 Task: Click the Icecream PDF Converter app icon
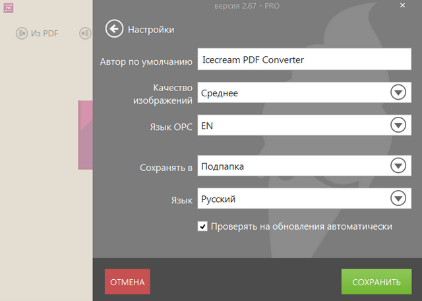point(9,8)
